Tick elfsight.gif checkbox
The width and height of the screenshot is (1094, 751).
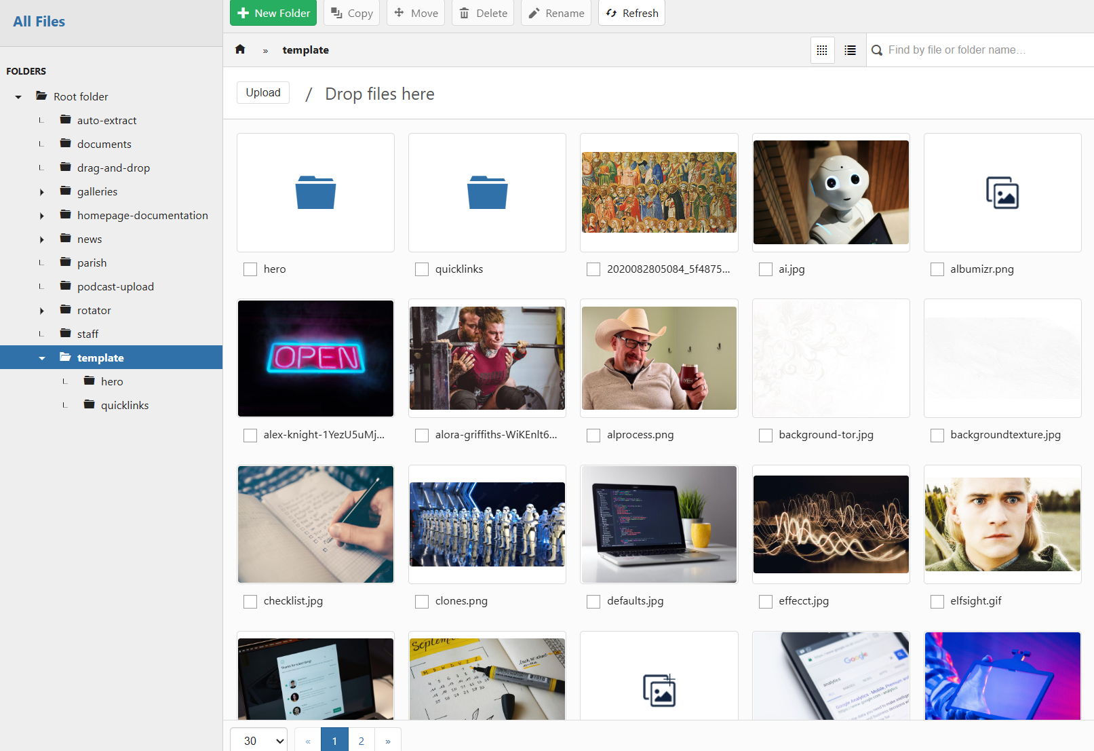pyautogui.click(x=937, y=602)
